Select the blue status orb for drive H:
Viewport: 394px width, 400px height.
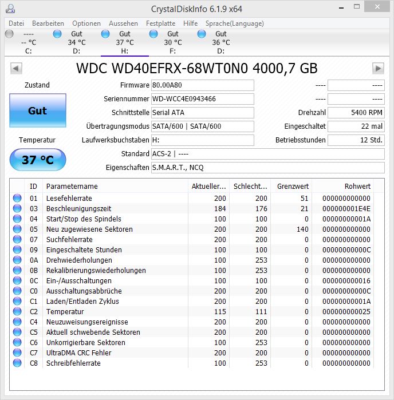pyautogui.click(x=105, y=34)
